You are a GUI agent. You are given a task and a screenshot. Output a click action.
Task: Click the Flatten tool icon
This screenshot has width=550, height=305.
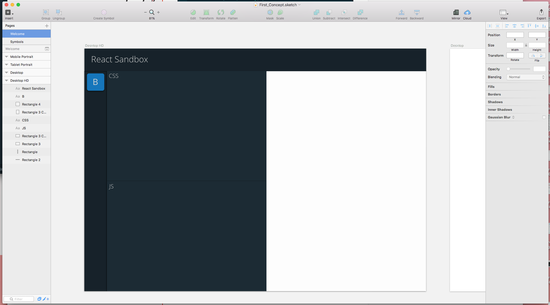233,12
